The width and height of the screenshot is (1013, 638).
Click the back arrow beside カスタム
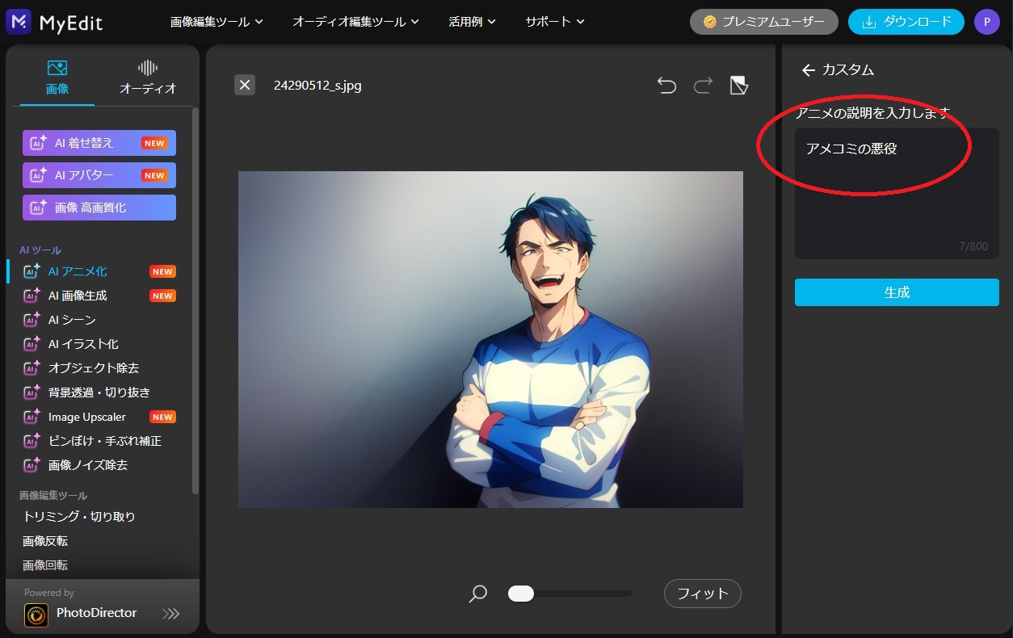click(x=808, y=70)
